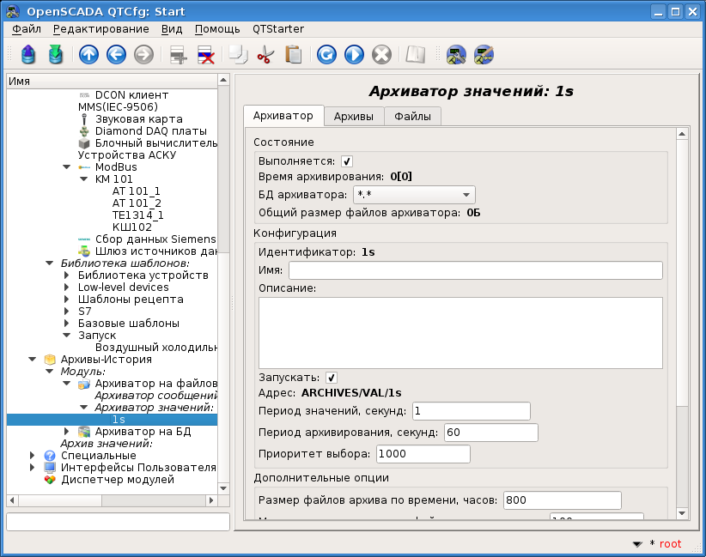
Task: Click the root user label in status bar
Action: coord(671,544)
